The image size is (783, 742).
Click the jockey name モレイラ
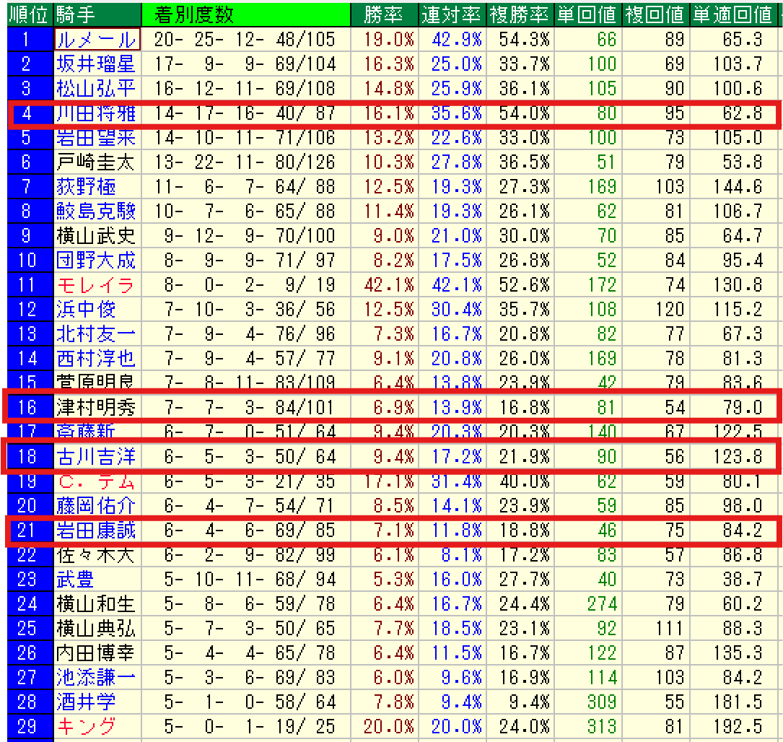(96, 285)
